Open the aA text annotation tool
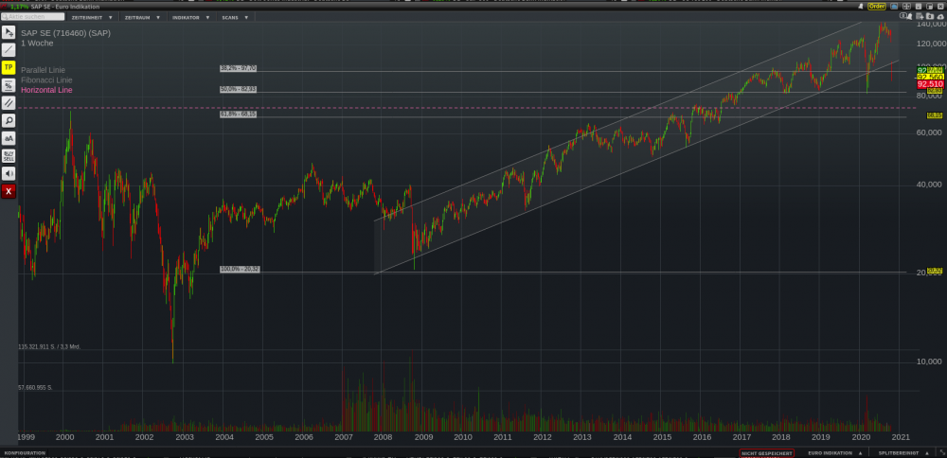 [x=9, y=138]
